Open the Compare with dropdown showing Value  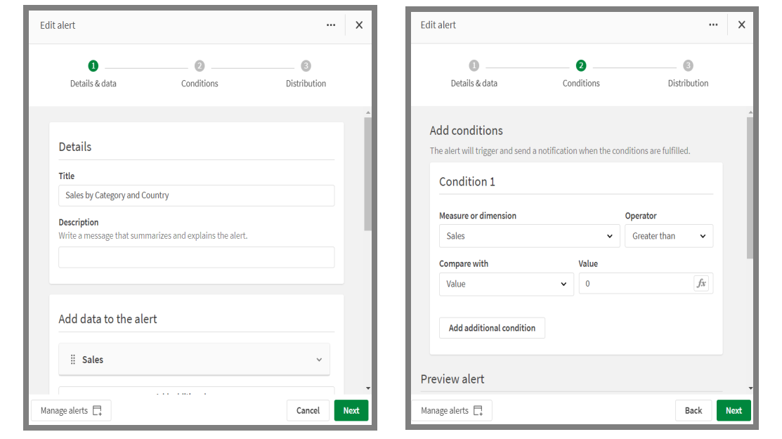pos(506,284)
